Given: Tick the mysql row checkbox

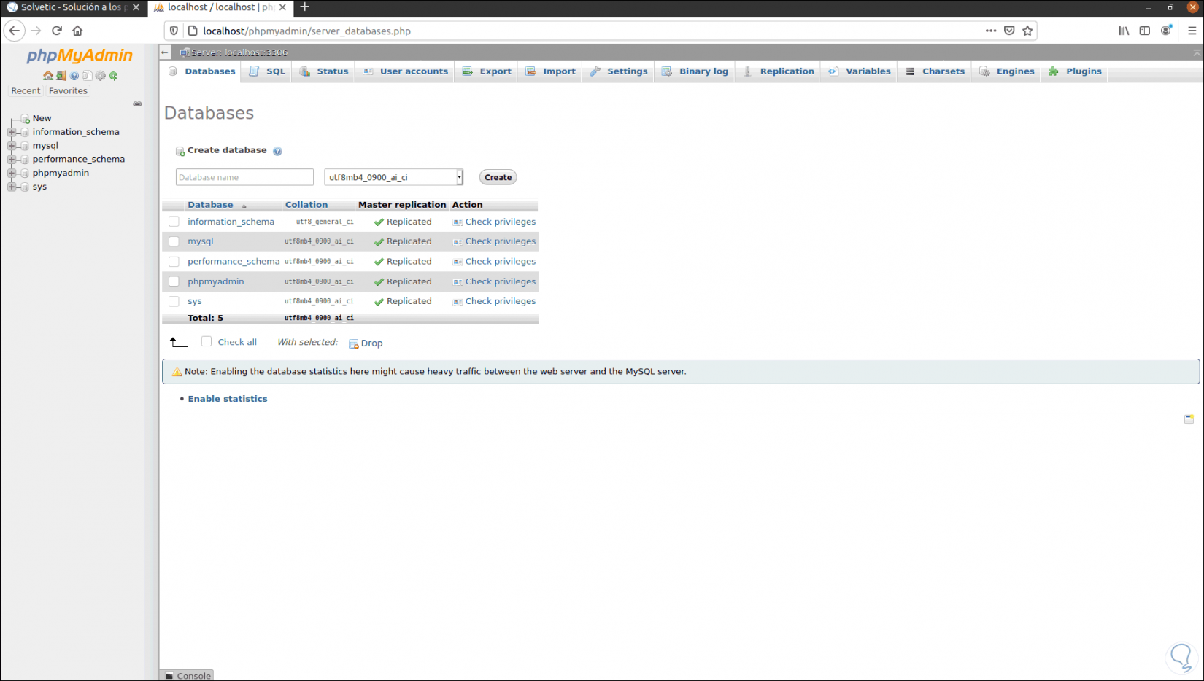Looking at the screenshot, I should pyautogui.click(x=174, y=241).
